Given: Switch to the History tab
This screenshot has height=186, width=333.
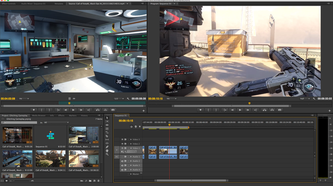Looking at the screenshot, I should [x=84, y=115].
